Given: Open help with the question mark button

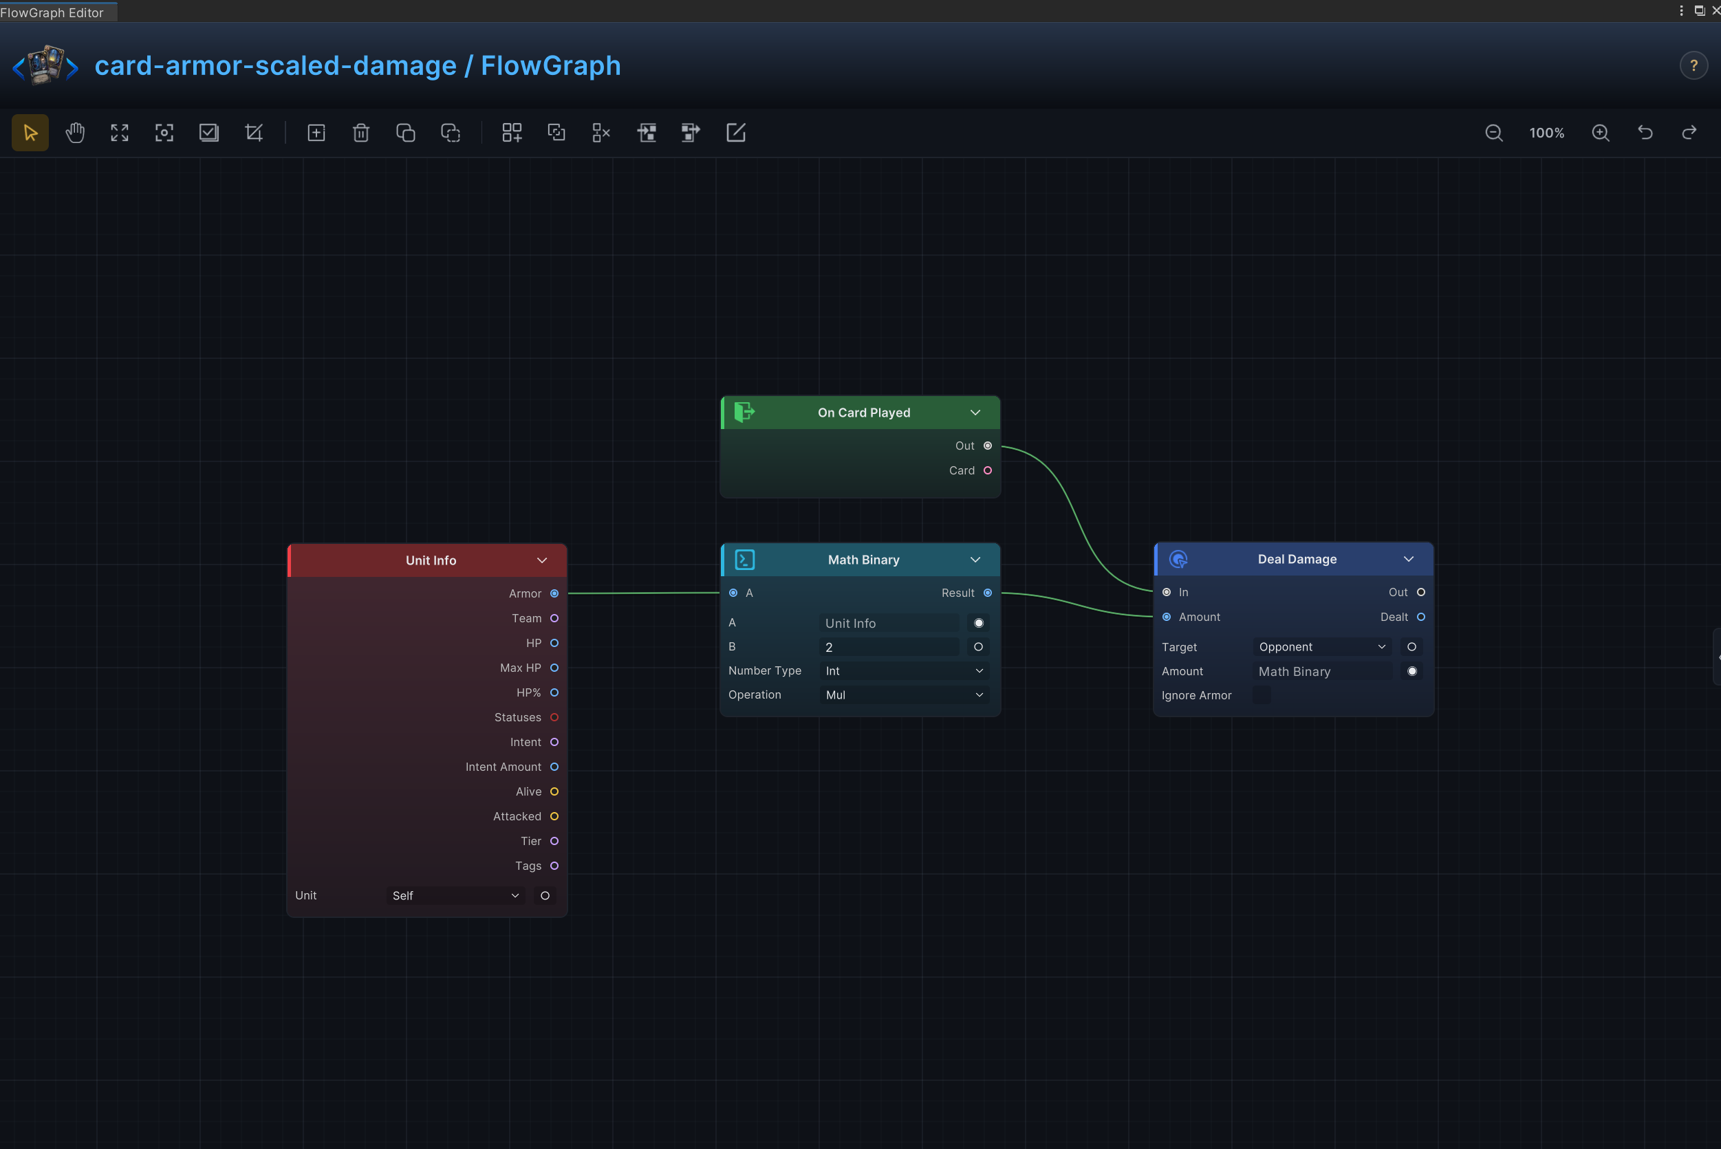Looking at the screenshot, I should coord(1693,66).
